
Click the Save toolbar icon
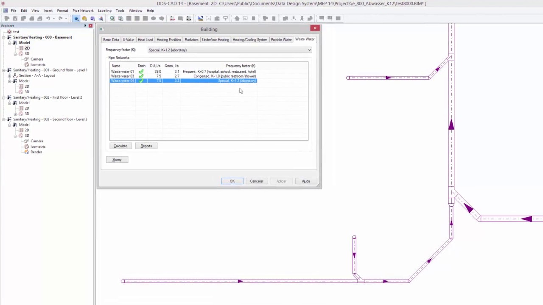click(15, 18)
